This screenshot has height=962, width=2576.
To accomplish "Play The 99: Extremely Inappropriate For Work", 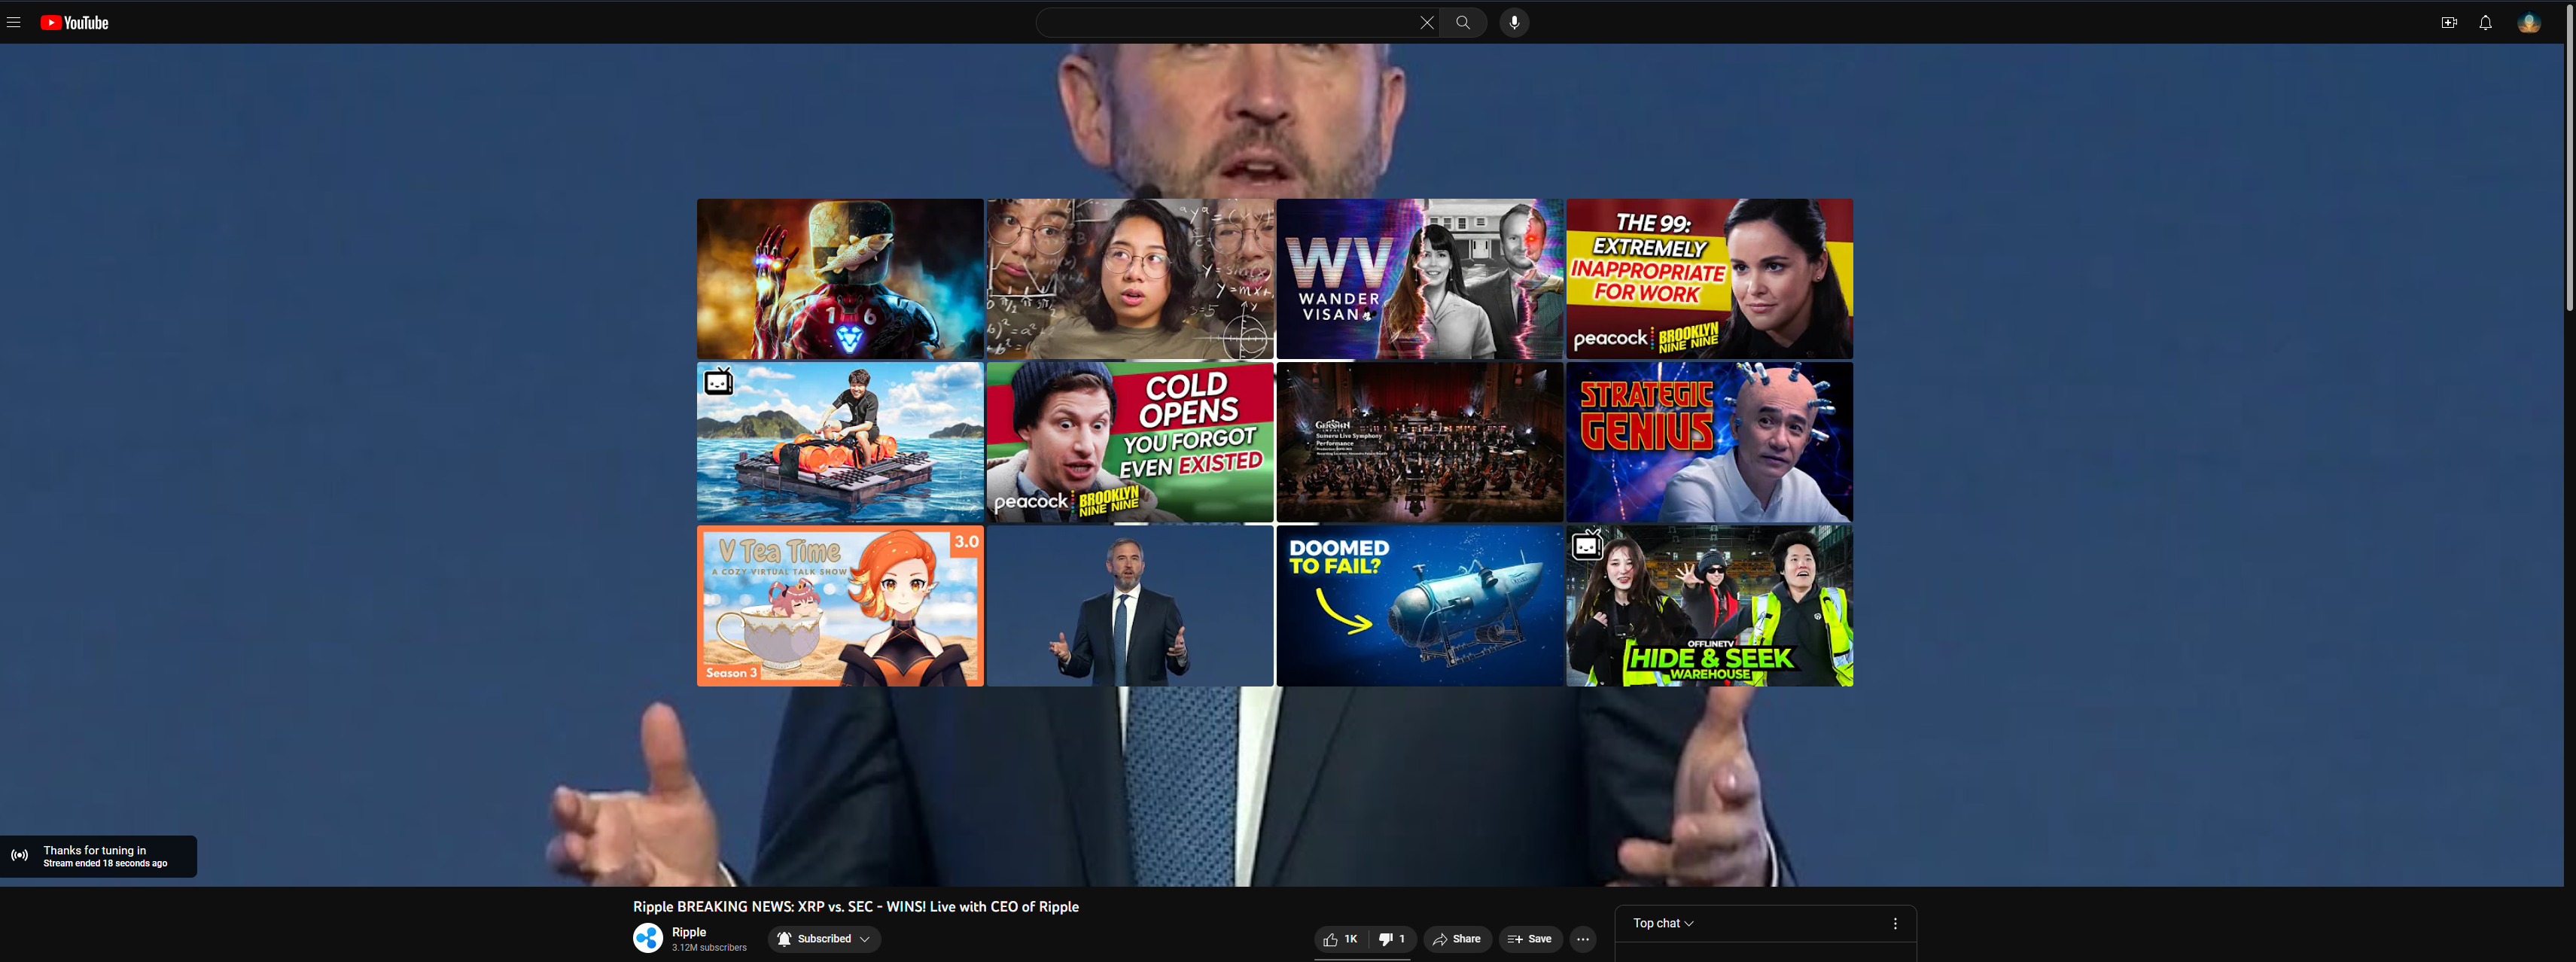I will click(x=1709, y=279).
